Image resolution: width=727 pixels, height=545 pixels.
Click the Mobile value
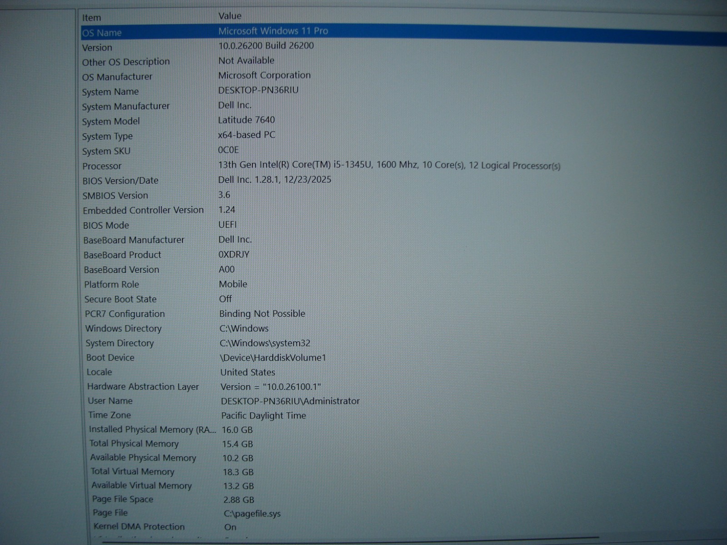(x=233, y=284)
